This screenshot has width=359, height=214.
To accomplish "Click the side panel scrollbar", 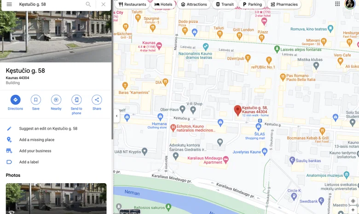I will [112, 75].
